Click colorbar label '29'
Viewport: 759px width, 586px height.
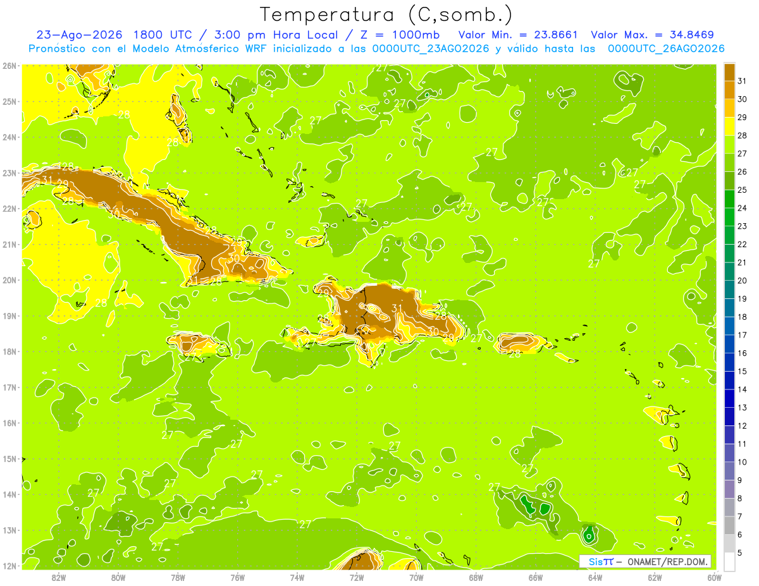point(743,118)
